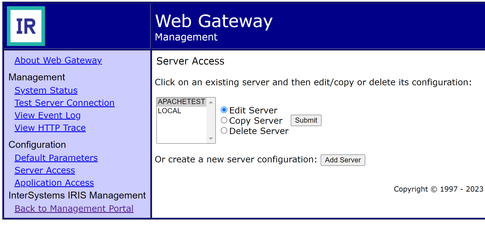This screenshot has height=229, width=485.
Task: Click the server list scroll down arrow
Action: pyautogui.click(x=211, y=139)
